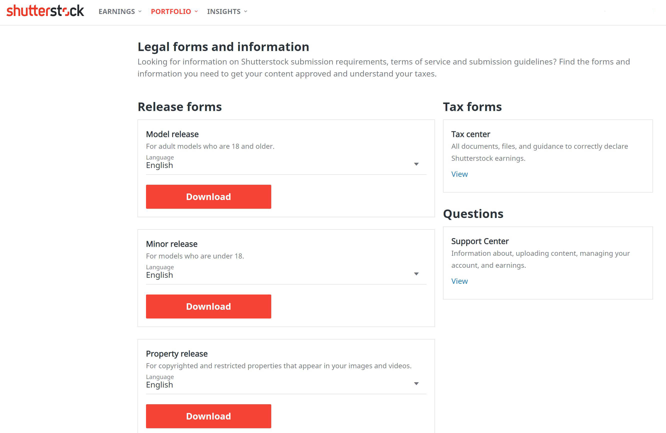Open the Minor release language dropdown
The width and height of the screenshot is (666, 433).
285,275
